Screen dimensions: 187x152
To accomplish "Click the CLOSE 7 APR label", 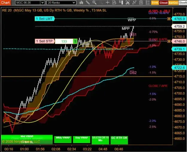I will pos(158,86).
